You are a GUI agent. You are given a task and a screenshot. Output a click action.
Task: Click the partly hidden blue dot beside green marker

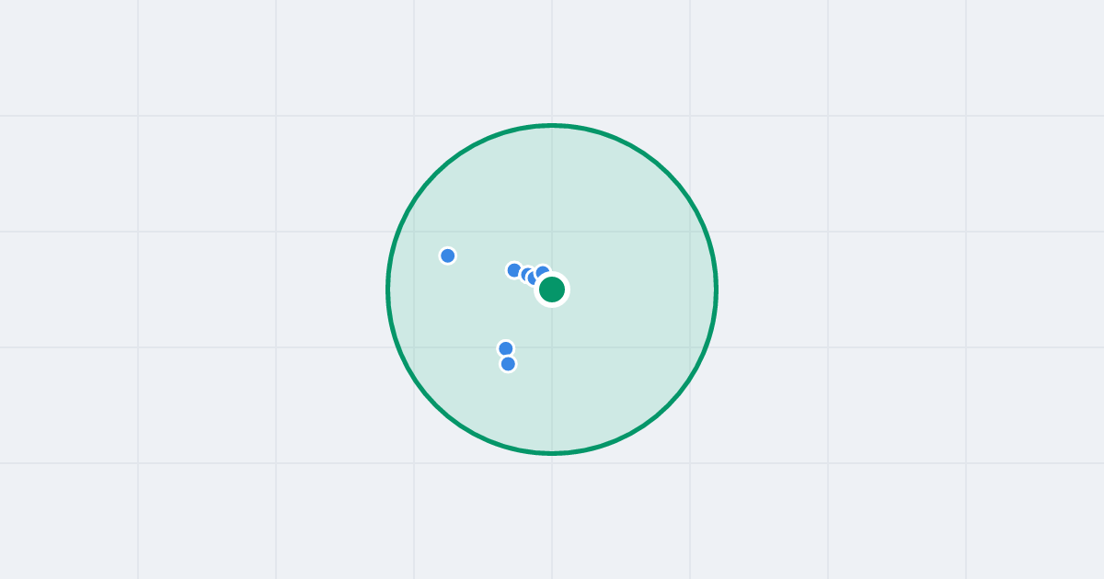click(533, 278)
